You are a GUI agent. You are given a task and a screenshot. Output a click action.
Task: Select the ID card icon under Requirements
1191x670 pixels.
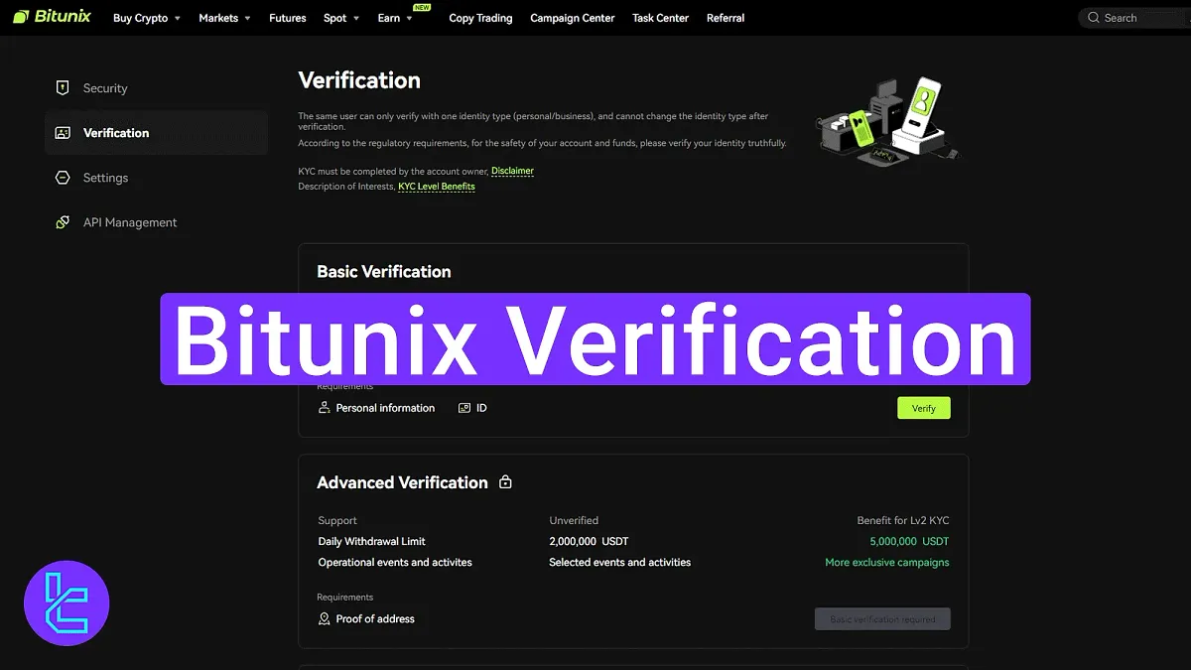(x=463, y=407)
